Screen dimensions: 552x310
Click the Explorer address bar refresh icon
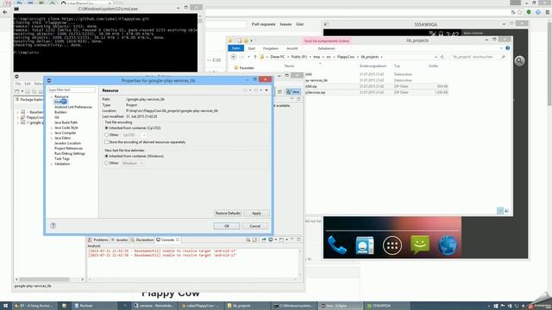coord(442,57)
